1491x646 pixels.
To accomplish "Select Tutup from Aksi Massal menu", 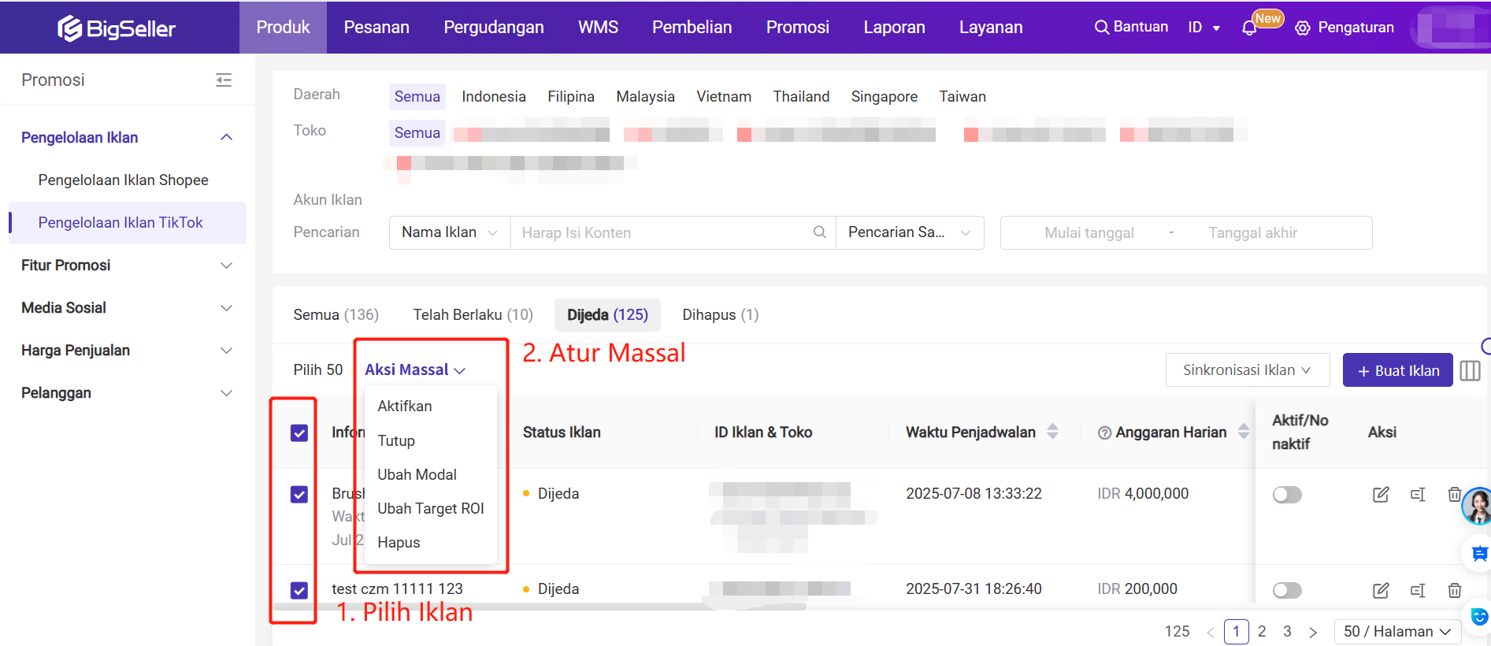I will coord(431,441).
